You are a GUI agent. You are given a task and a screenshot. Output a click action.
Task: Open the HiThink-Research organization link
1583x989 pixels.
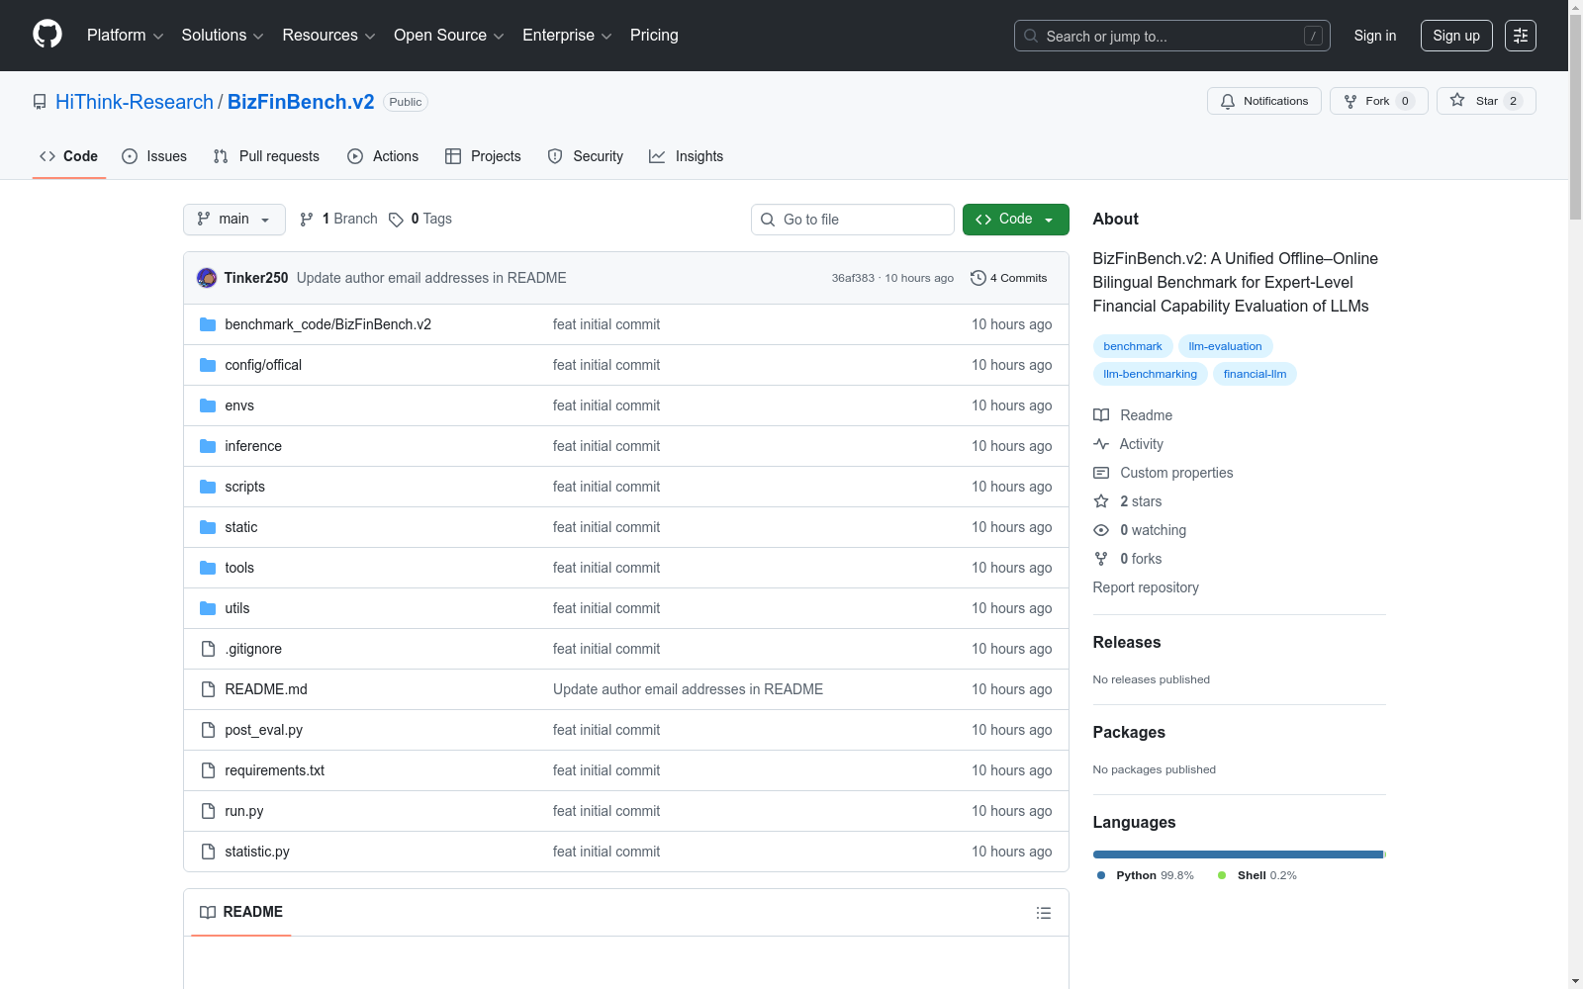135,102
